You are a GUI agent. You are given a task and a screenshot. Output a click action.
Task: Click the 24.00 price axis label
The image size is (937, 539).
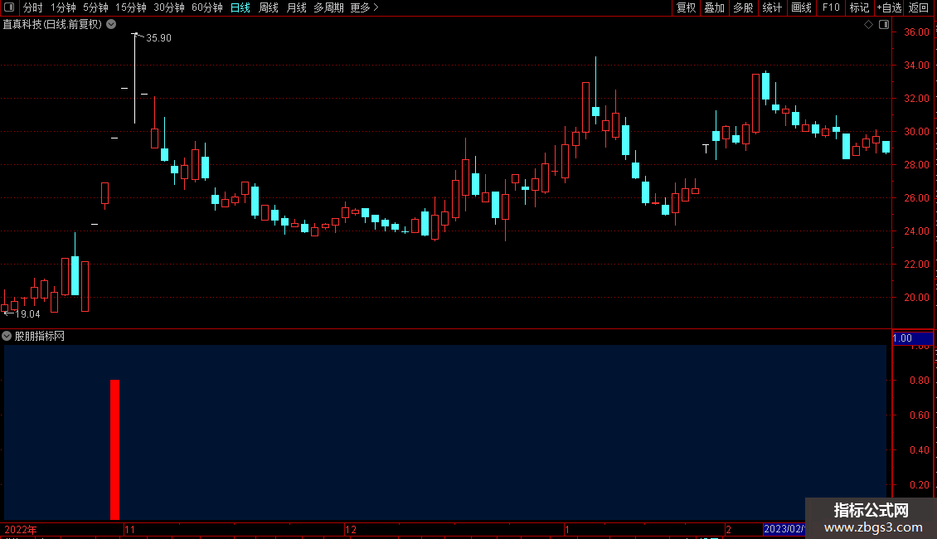(x=916, y=231)
